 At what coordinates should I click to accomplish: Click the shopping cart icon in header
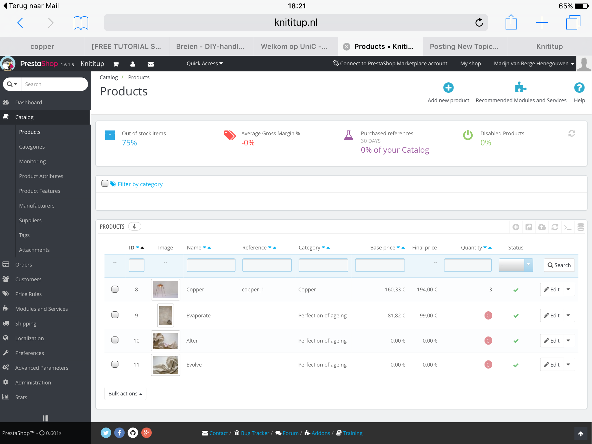(x=116, y=64)
